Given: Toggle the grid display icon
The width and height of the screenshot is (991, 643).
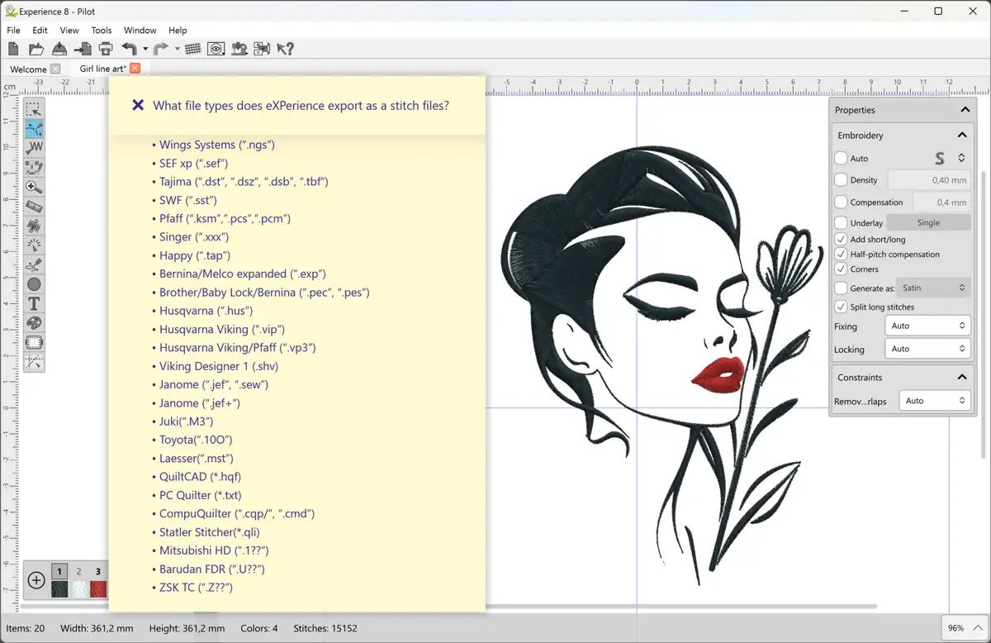Looking at the screenshot, I should pos(193,50).
